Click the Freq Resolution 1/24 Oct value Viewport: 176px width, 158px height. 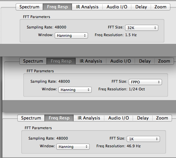point(137,89)
